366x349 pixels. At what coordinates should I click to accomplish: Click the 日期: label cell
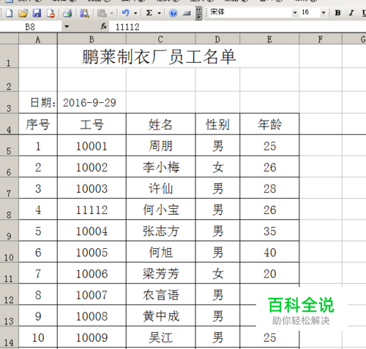[x=38, y=102]
